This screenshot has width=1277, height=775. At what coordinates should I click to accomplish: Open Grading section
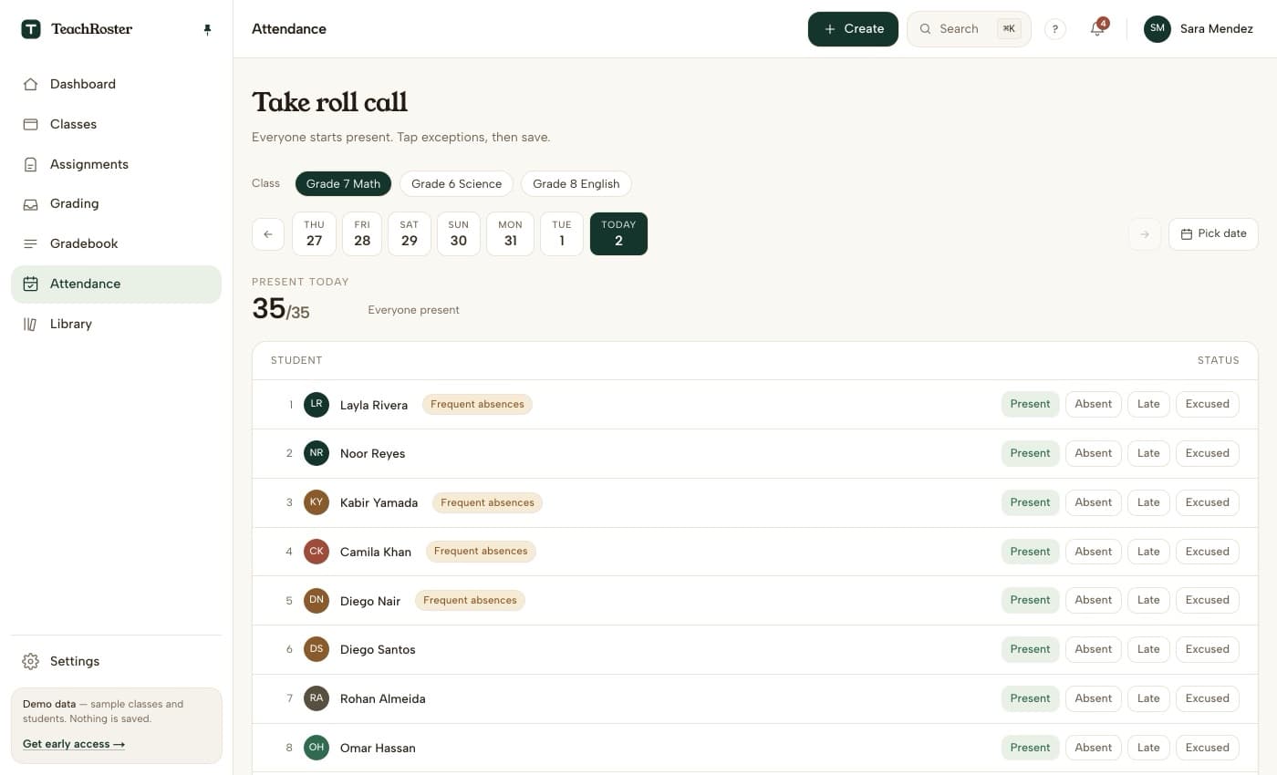pos(116,203)
